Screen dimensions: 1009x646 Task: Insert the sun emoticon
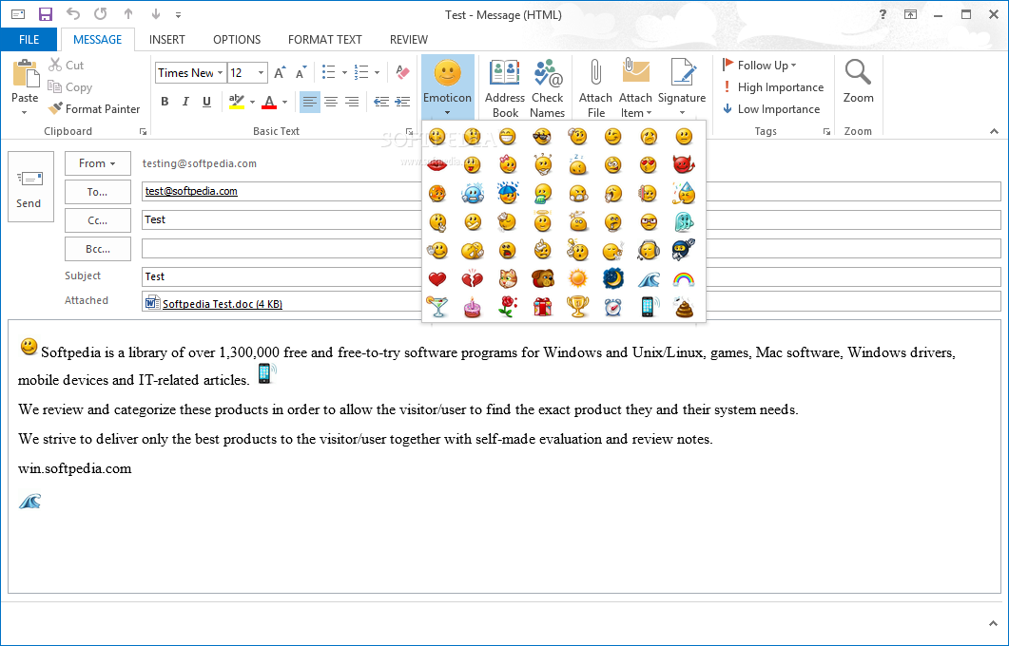pos(578,278)
